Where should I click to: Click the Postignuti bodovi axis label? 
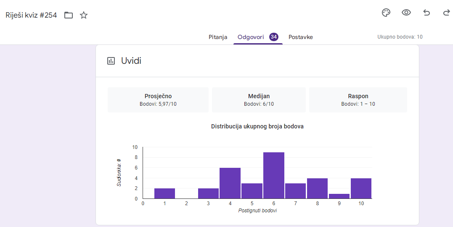257,211
